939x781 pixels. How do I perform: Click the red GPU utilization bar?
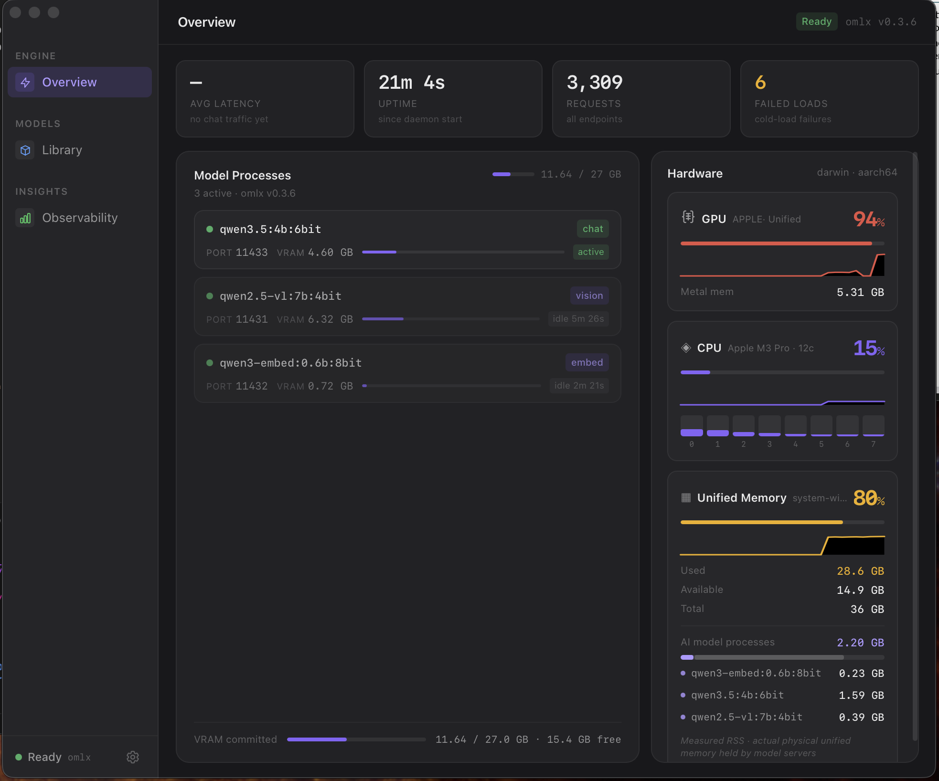click(782, 243)
